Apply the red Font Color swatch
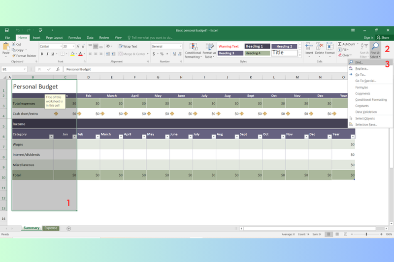The height and width of the screenshot is (262, 394). click(80, 54)
